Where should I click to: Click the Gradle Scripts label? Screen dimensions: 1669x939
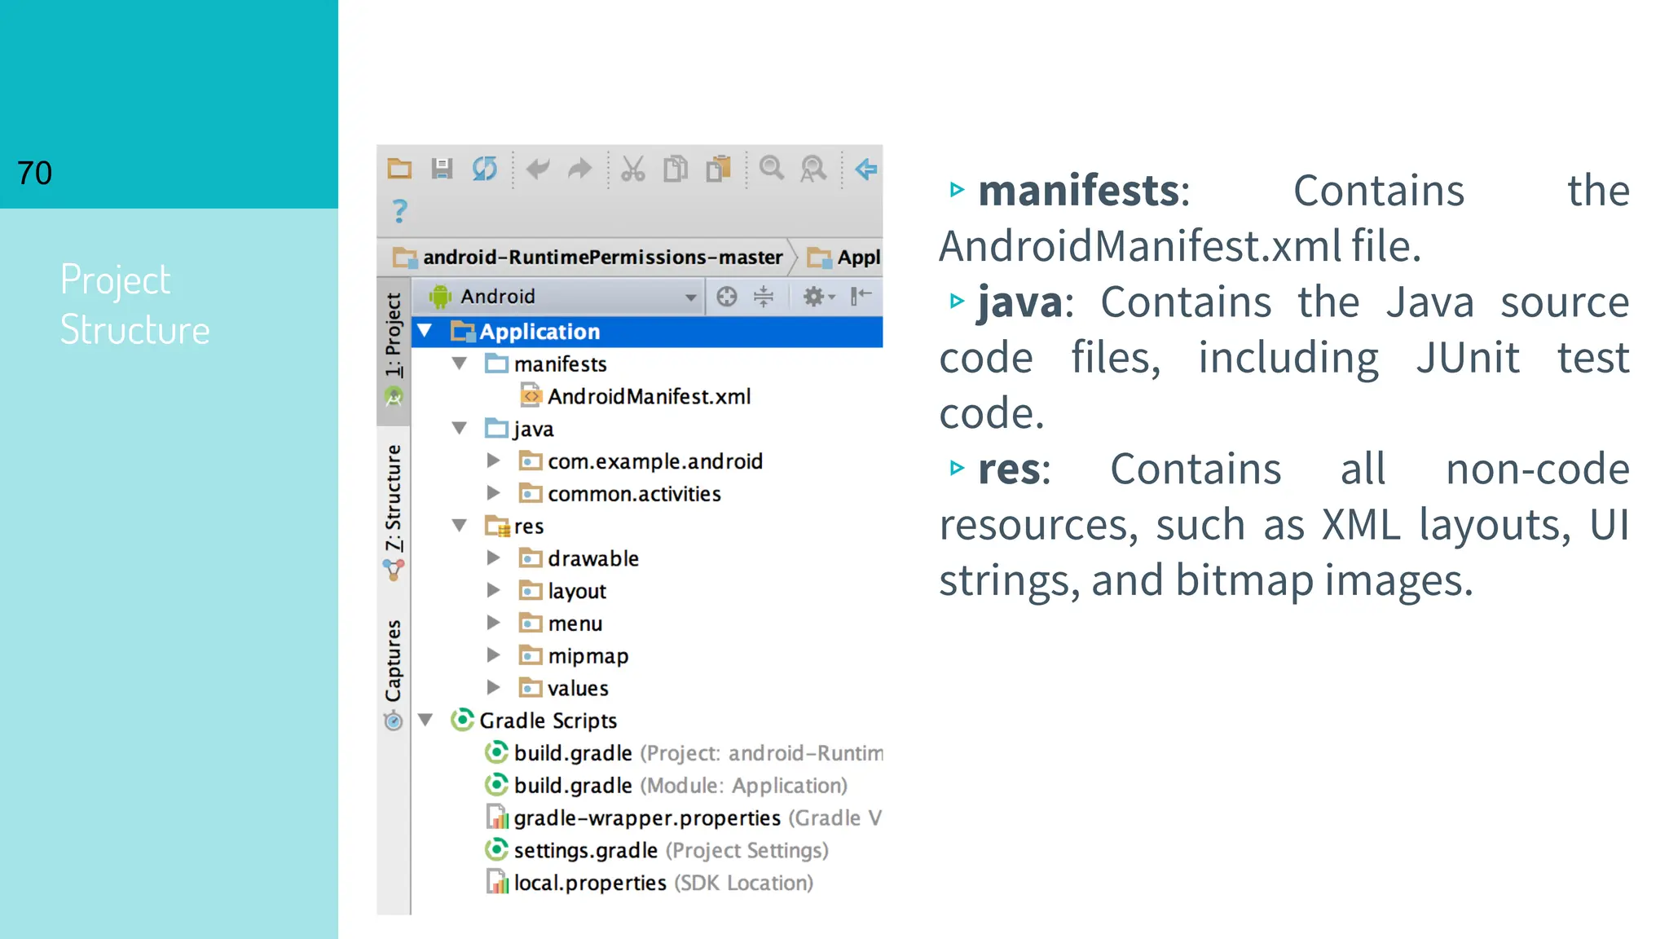point(548,721)
